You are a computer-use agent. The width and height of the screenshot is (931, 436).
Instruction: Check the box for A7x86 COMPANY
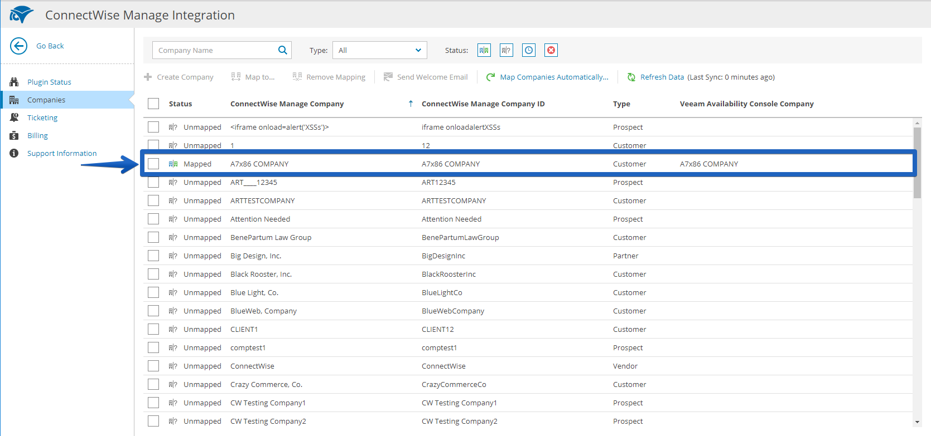(x=153, y=164)
